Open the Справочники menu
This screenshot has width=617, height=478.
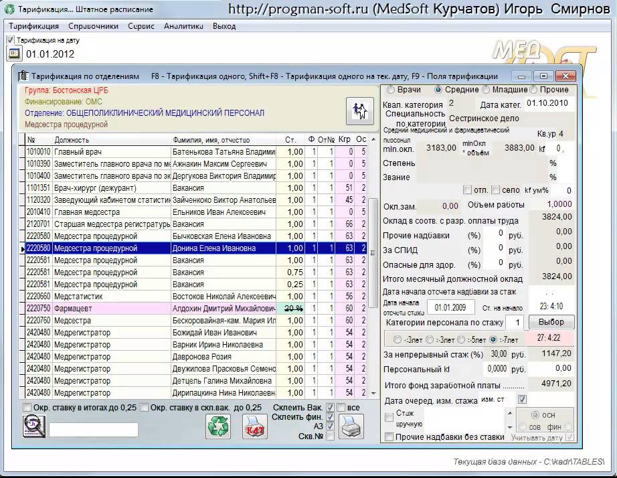[93, 26]
